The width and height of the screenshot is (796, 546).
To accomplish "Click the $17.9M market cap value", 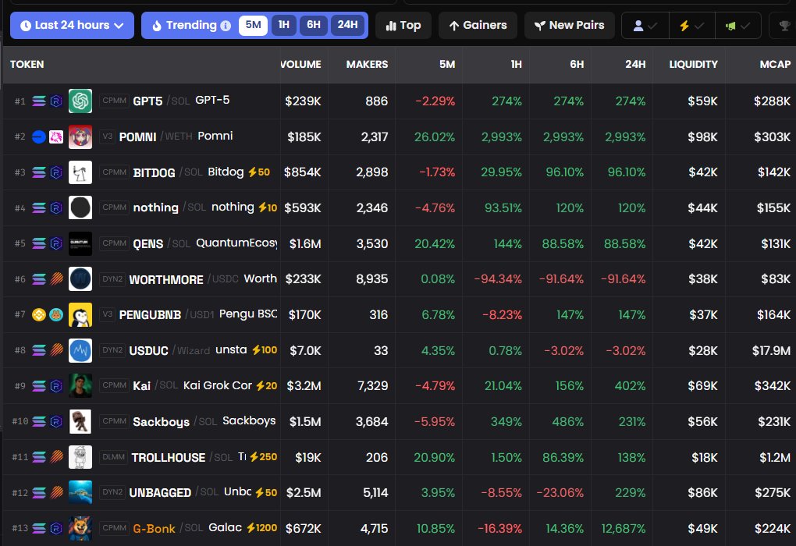I will click(771, 351).
